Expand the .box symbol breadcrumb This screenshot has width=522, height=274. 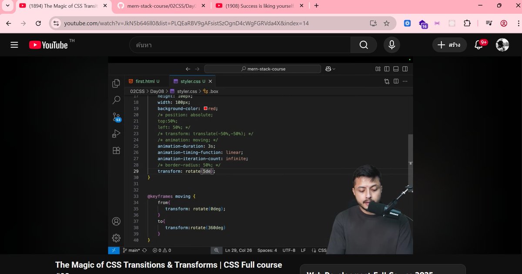click(x=214, y=91)
